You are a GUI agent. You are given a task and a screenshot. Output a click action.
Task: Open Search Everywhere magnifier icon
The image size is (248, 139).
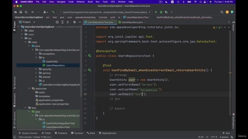click(222, 12)
